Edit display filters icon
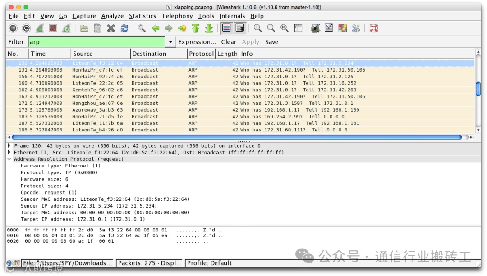Viewport: 487px width, 276px height. click(x=329, y=28)
